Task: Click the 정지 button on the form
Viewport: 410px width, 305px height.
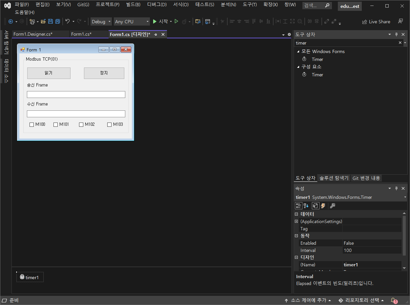Action: tap(104, 73)
